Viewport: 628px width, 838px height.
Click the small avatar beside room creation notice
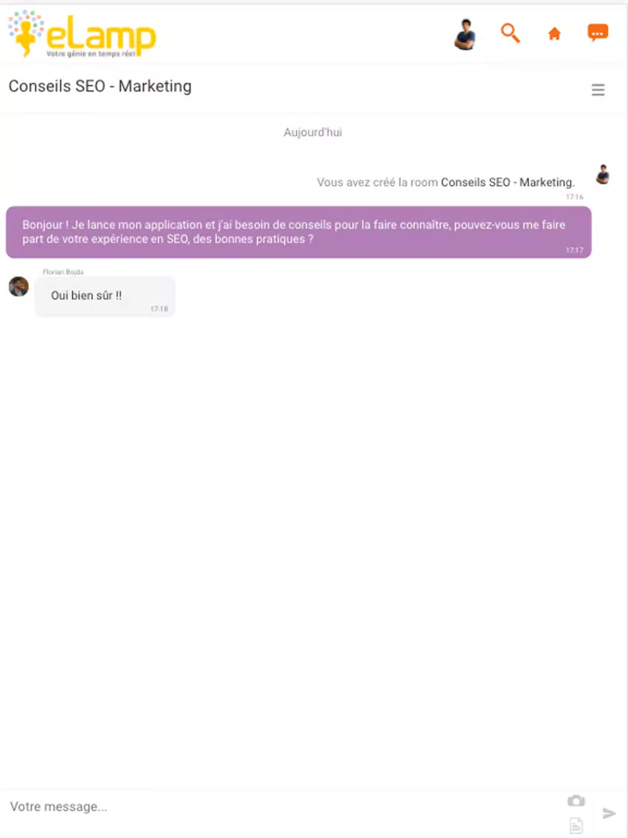pyautogui.click(x=603, y=174)
